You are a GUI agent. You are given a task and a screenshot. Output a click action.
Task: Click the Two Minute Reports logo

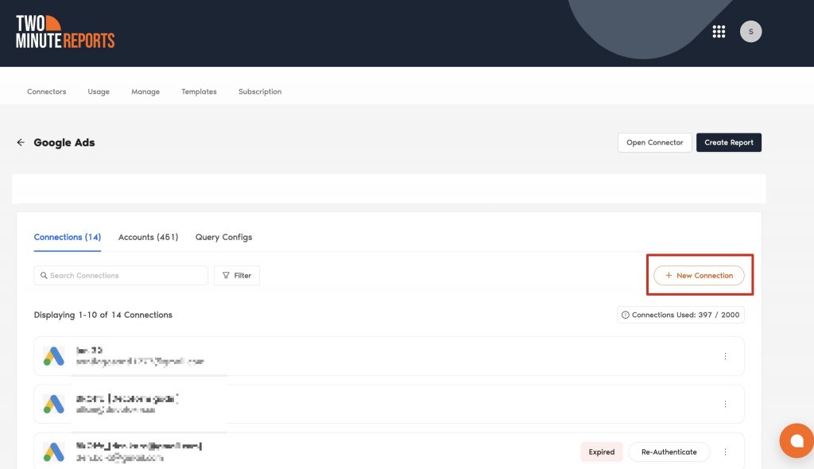(65, 32)
